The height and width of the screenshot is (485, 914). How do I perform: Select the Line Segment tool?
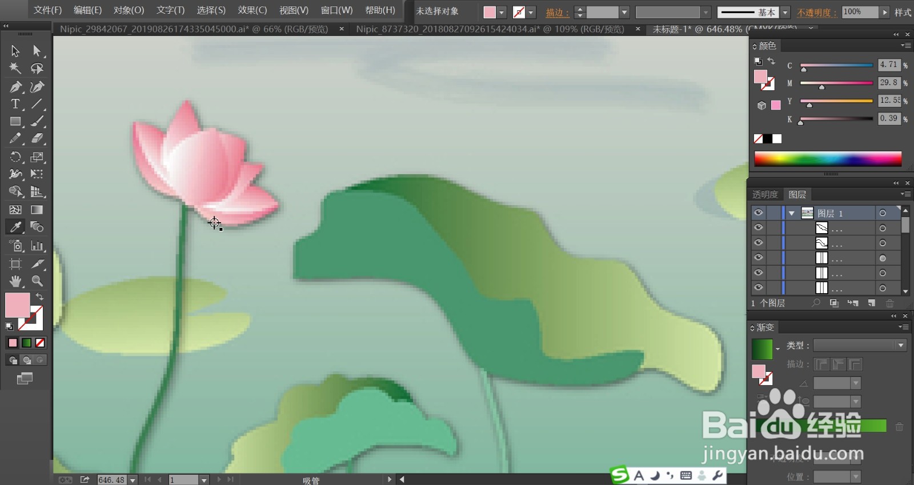tap(37, 104)
